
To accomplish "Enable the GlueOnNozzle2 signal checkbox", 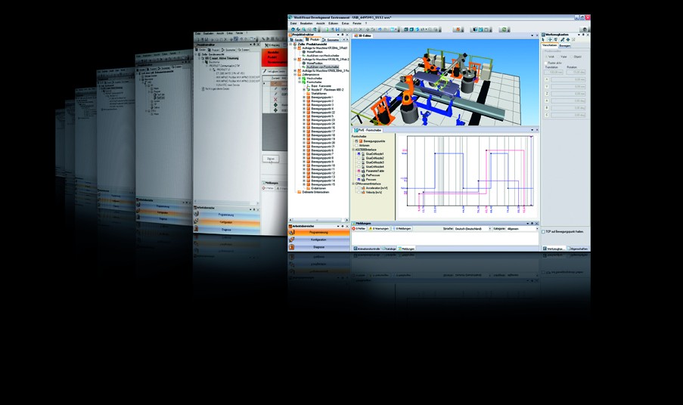I will coord(359,158).
